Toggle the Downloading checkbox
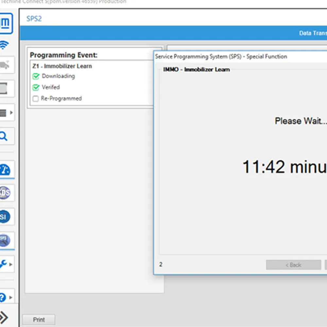 [x=36, y=76]
